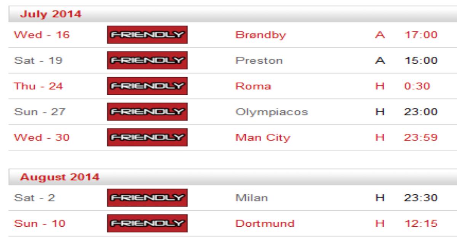Click the Friendly badge in the Brøndby row

tap(147, 35)
